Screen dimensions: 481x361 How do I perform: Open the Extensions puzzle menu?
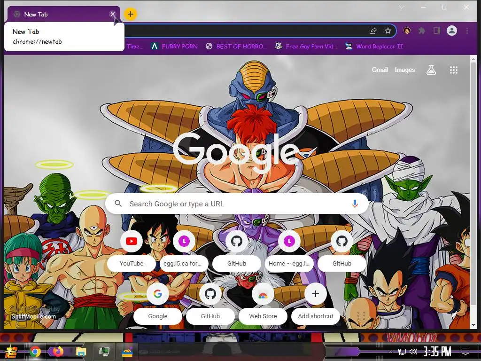[x=422, y=31]
